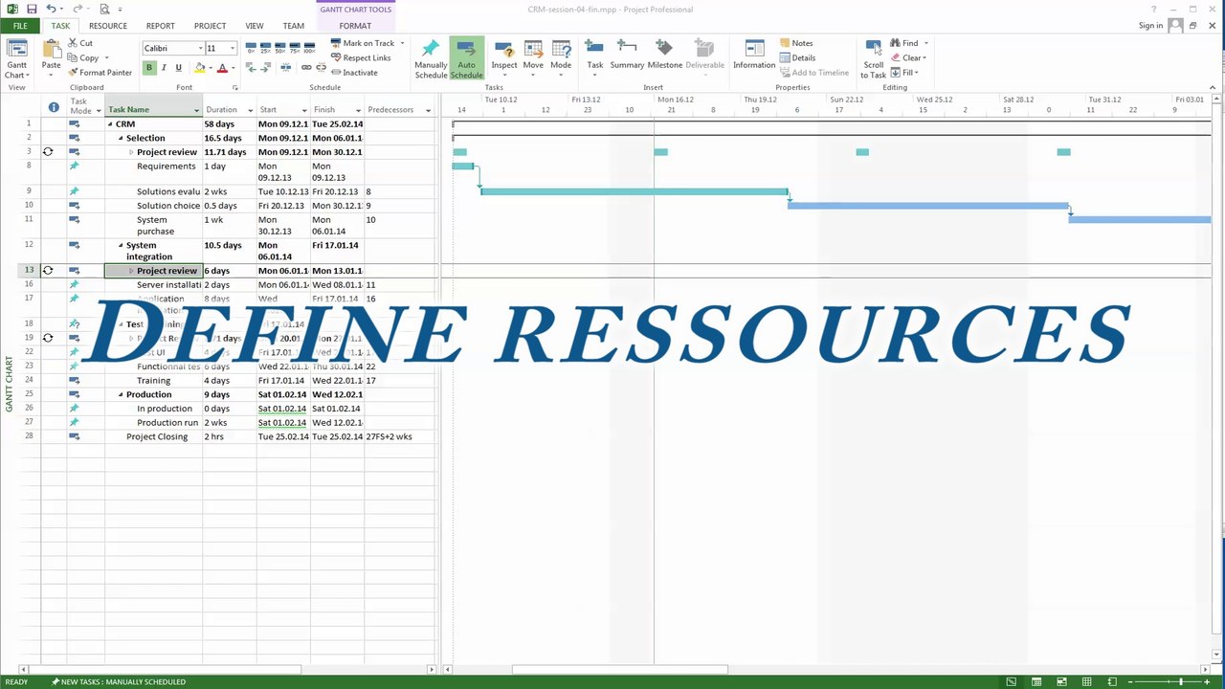Image resolution: width=1225 pixels, height=689 pixels.
Task: Open task Information dialog
Action: [x=754, y=56]
